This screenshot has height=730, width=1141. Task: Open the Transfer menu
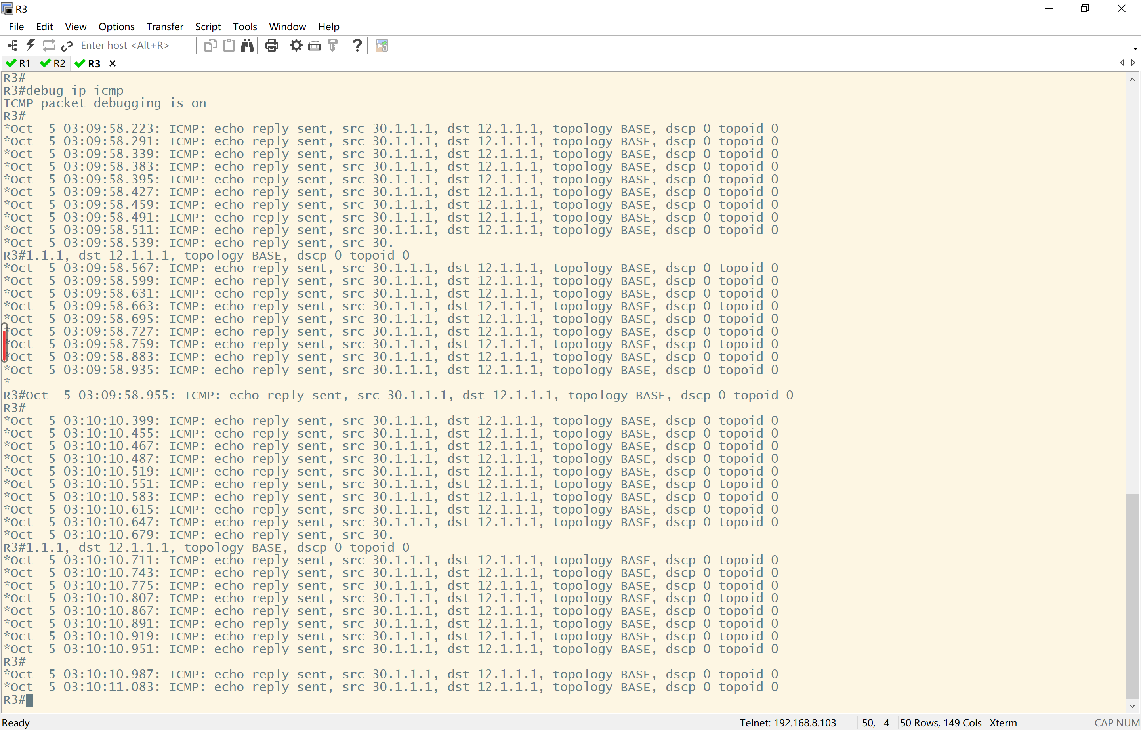point(165,27)
